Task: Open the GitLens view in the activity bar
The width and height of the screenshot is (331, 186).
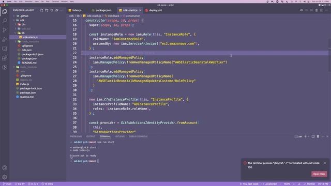Action: tap(5, 67)
